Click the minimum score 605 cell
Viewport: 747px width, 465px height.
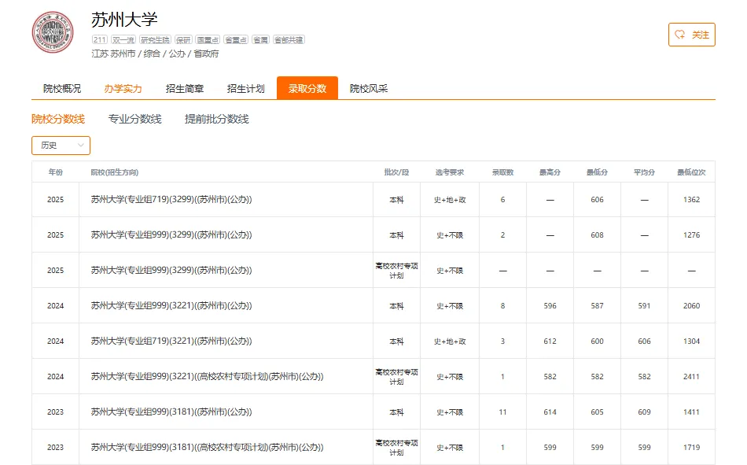(597, 411)
